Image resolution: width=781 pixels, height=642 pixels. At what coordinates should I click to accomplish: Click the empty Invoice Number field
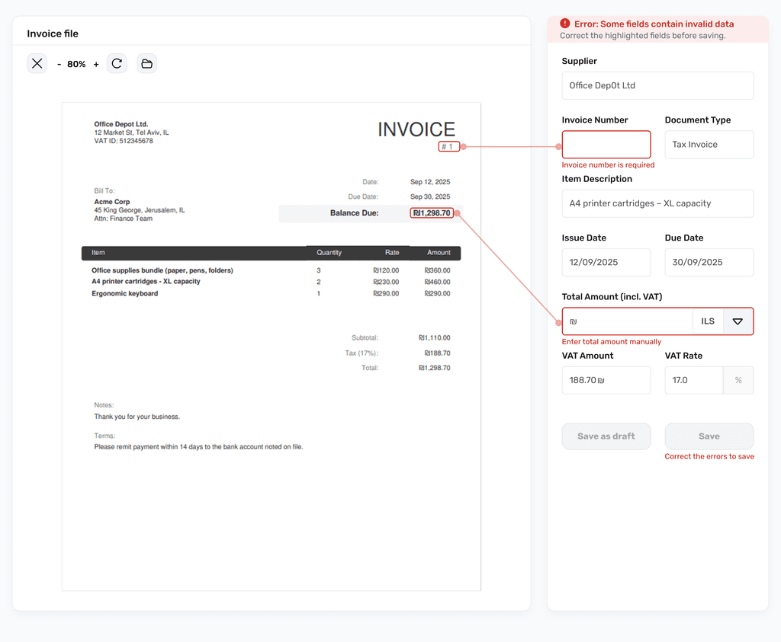coord(606,144)
